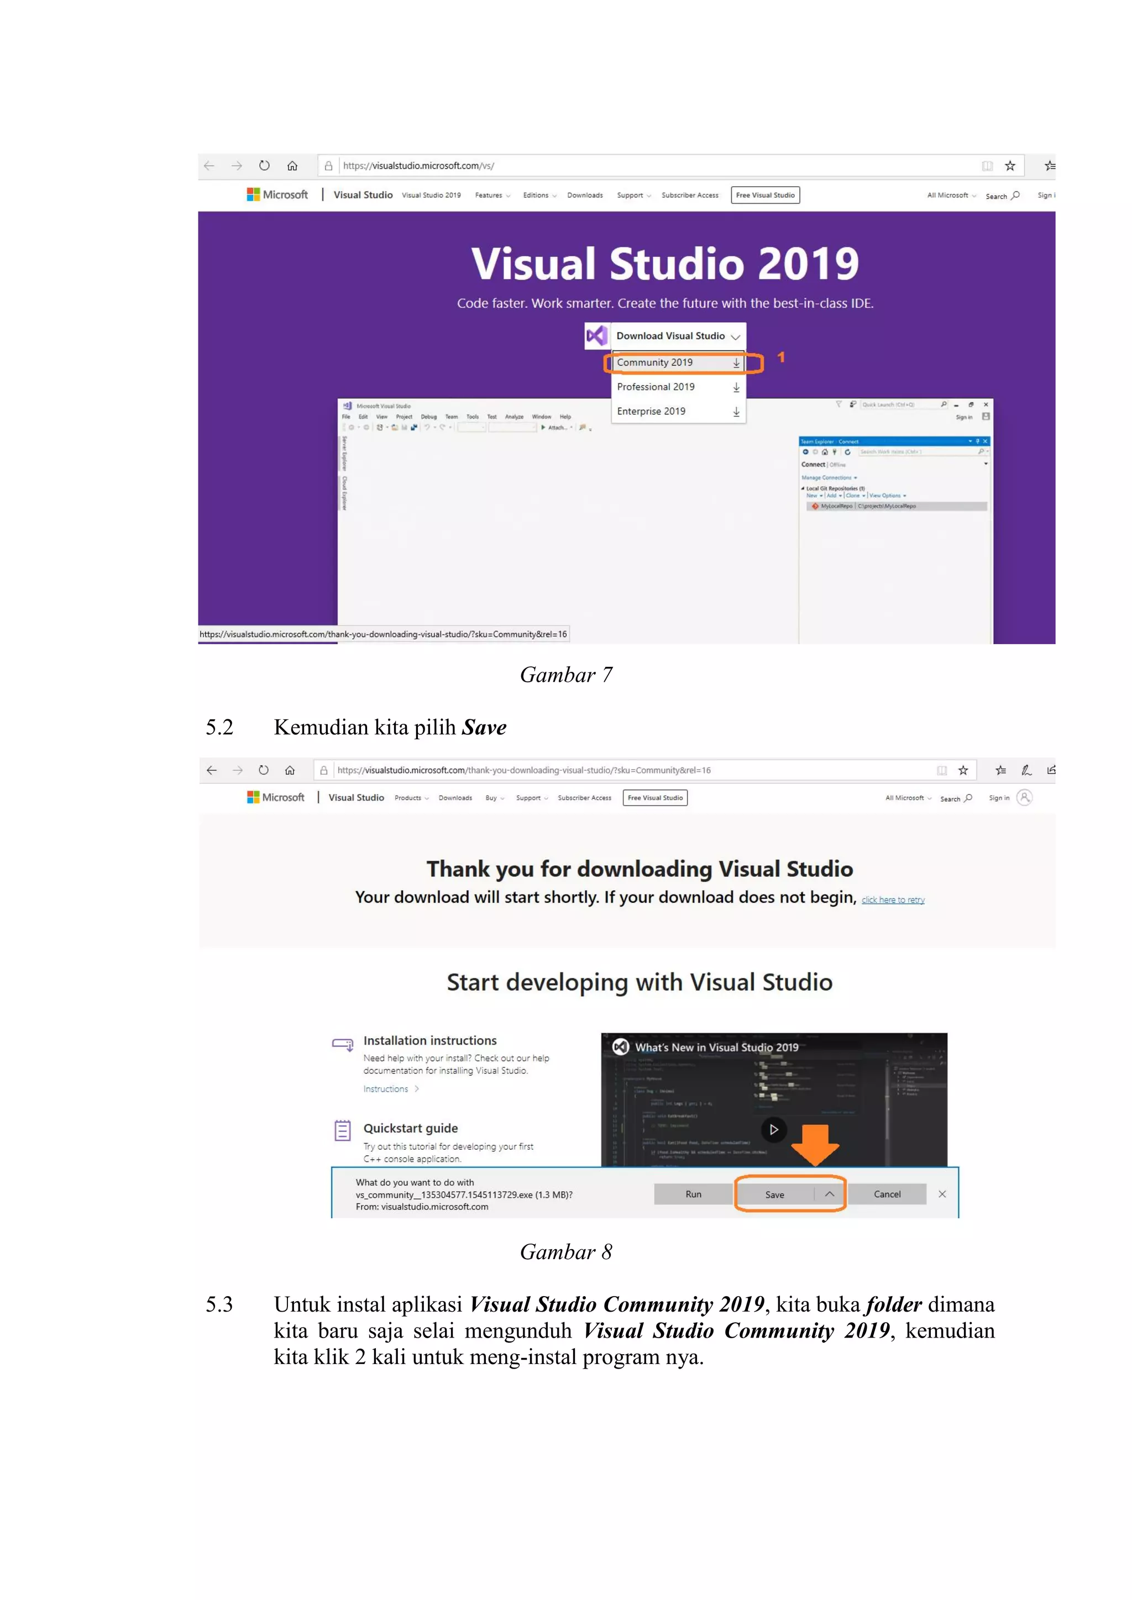Click Visual Studio brand text on second page

click(356, 797)
